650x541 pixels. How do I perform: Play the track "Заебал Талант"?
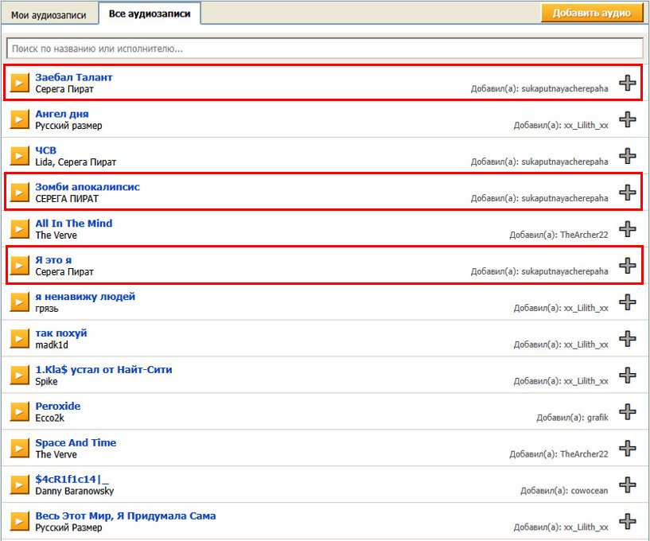point(19,83)
